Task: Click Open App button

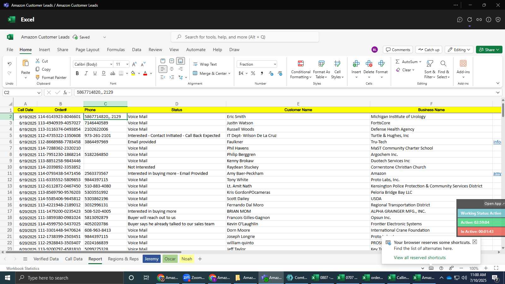Action: pyautogui.click(x=494, y=204)
